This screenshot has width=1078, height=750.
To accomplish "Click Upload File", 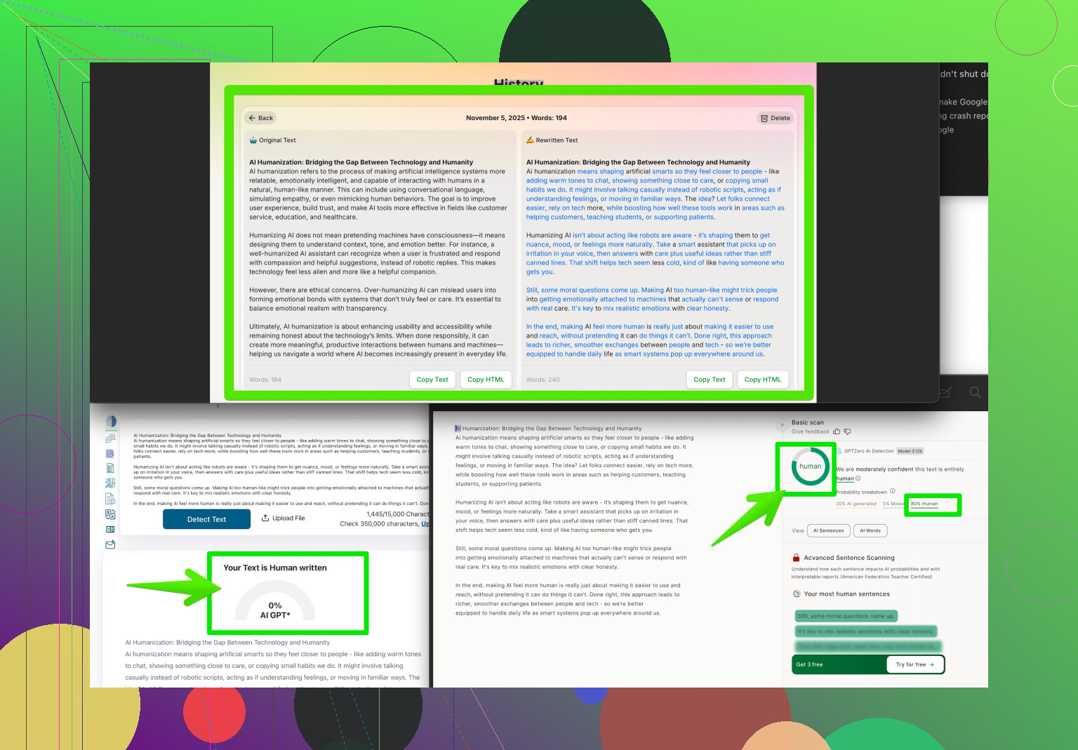I will (283, 518).
